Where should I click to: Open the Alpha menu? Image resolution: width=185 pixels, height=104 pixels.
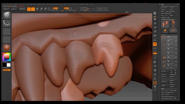(x=4, y=4)
